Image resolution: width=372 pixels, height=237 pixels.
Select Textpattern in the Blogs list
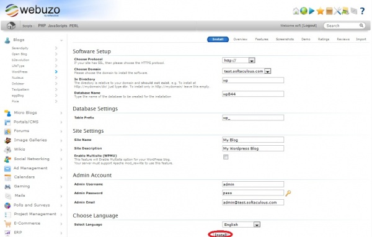point(20,89)
